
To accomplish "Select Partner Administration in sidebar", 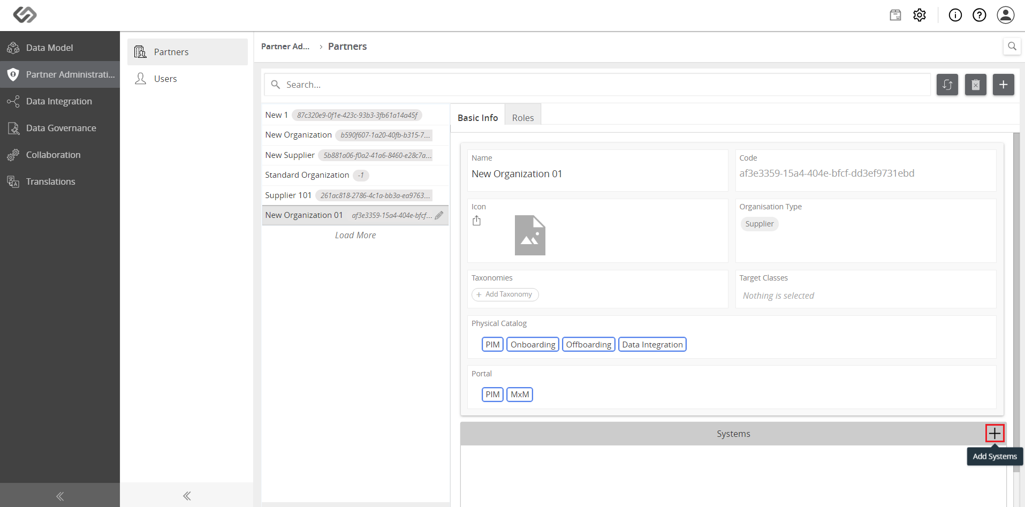I will tap(60, 74).
